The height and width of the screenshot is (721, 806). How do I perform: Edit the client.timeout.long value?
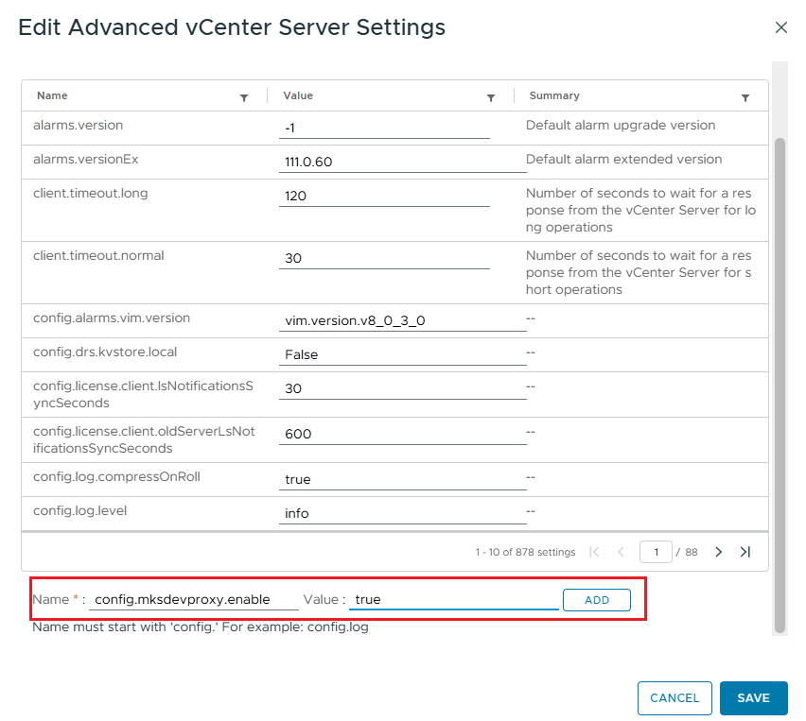[384, 197]
